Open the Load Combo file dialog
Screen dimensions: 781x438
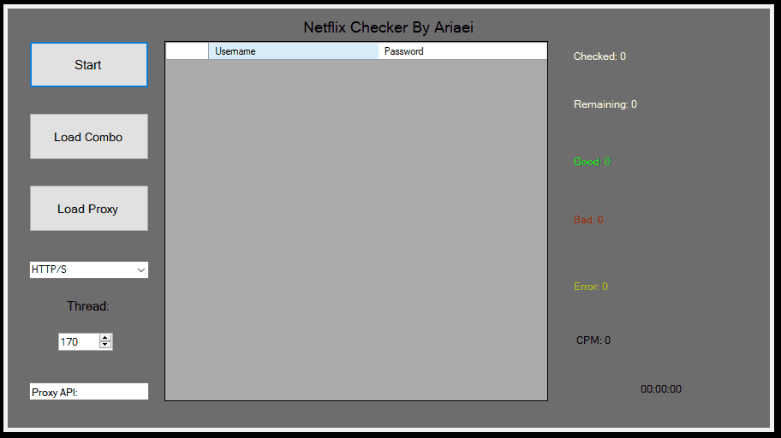coord(89,137)
